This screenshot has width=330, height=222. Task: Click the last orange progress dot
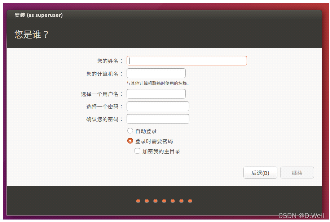190,201
